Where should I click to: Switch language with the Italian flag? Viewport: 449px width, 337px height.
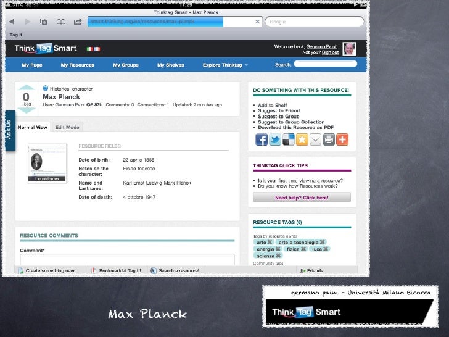pyautogui.click(x=89, y=49)
